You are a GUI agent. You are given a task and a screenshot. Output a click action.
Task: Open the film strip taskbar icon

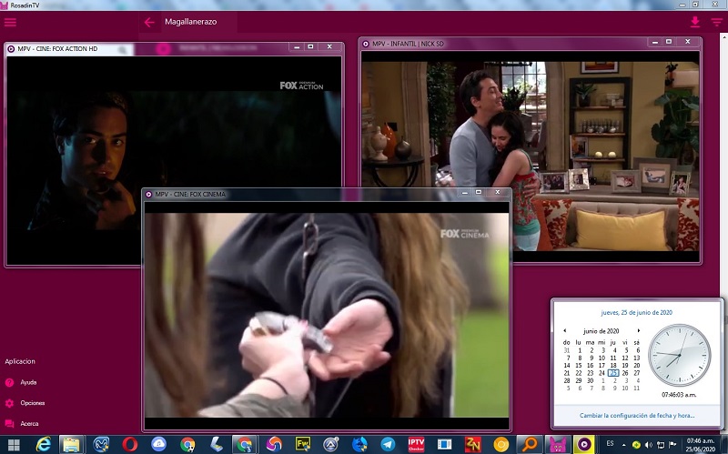coord(444,445)
